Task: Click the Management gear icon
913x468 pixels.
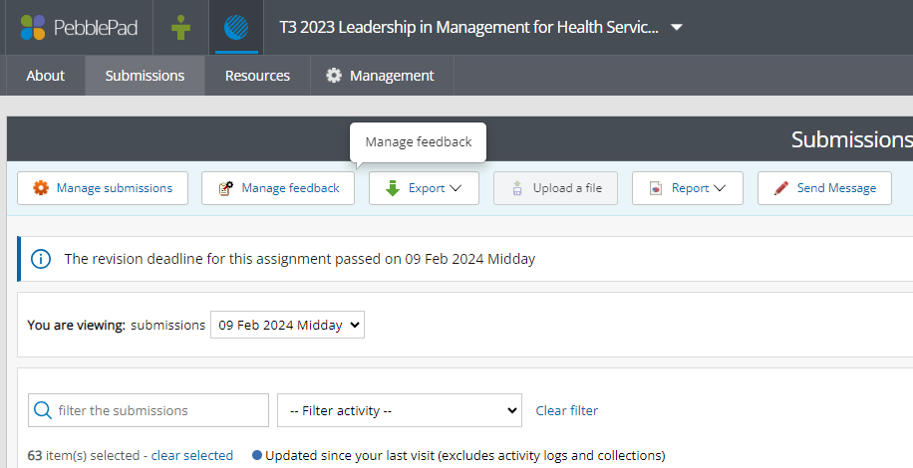Action: pyautogui.click(x=334, y=76)
